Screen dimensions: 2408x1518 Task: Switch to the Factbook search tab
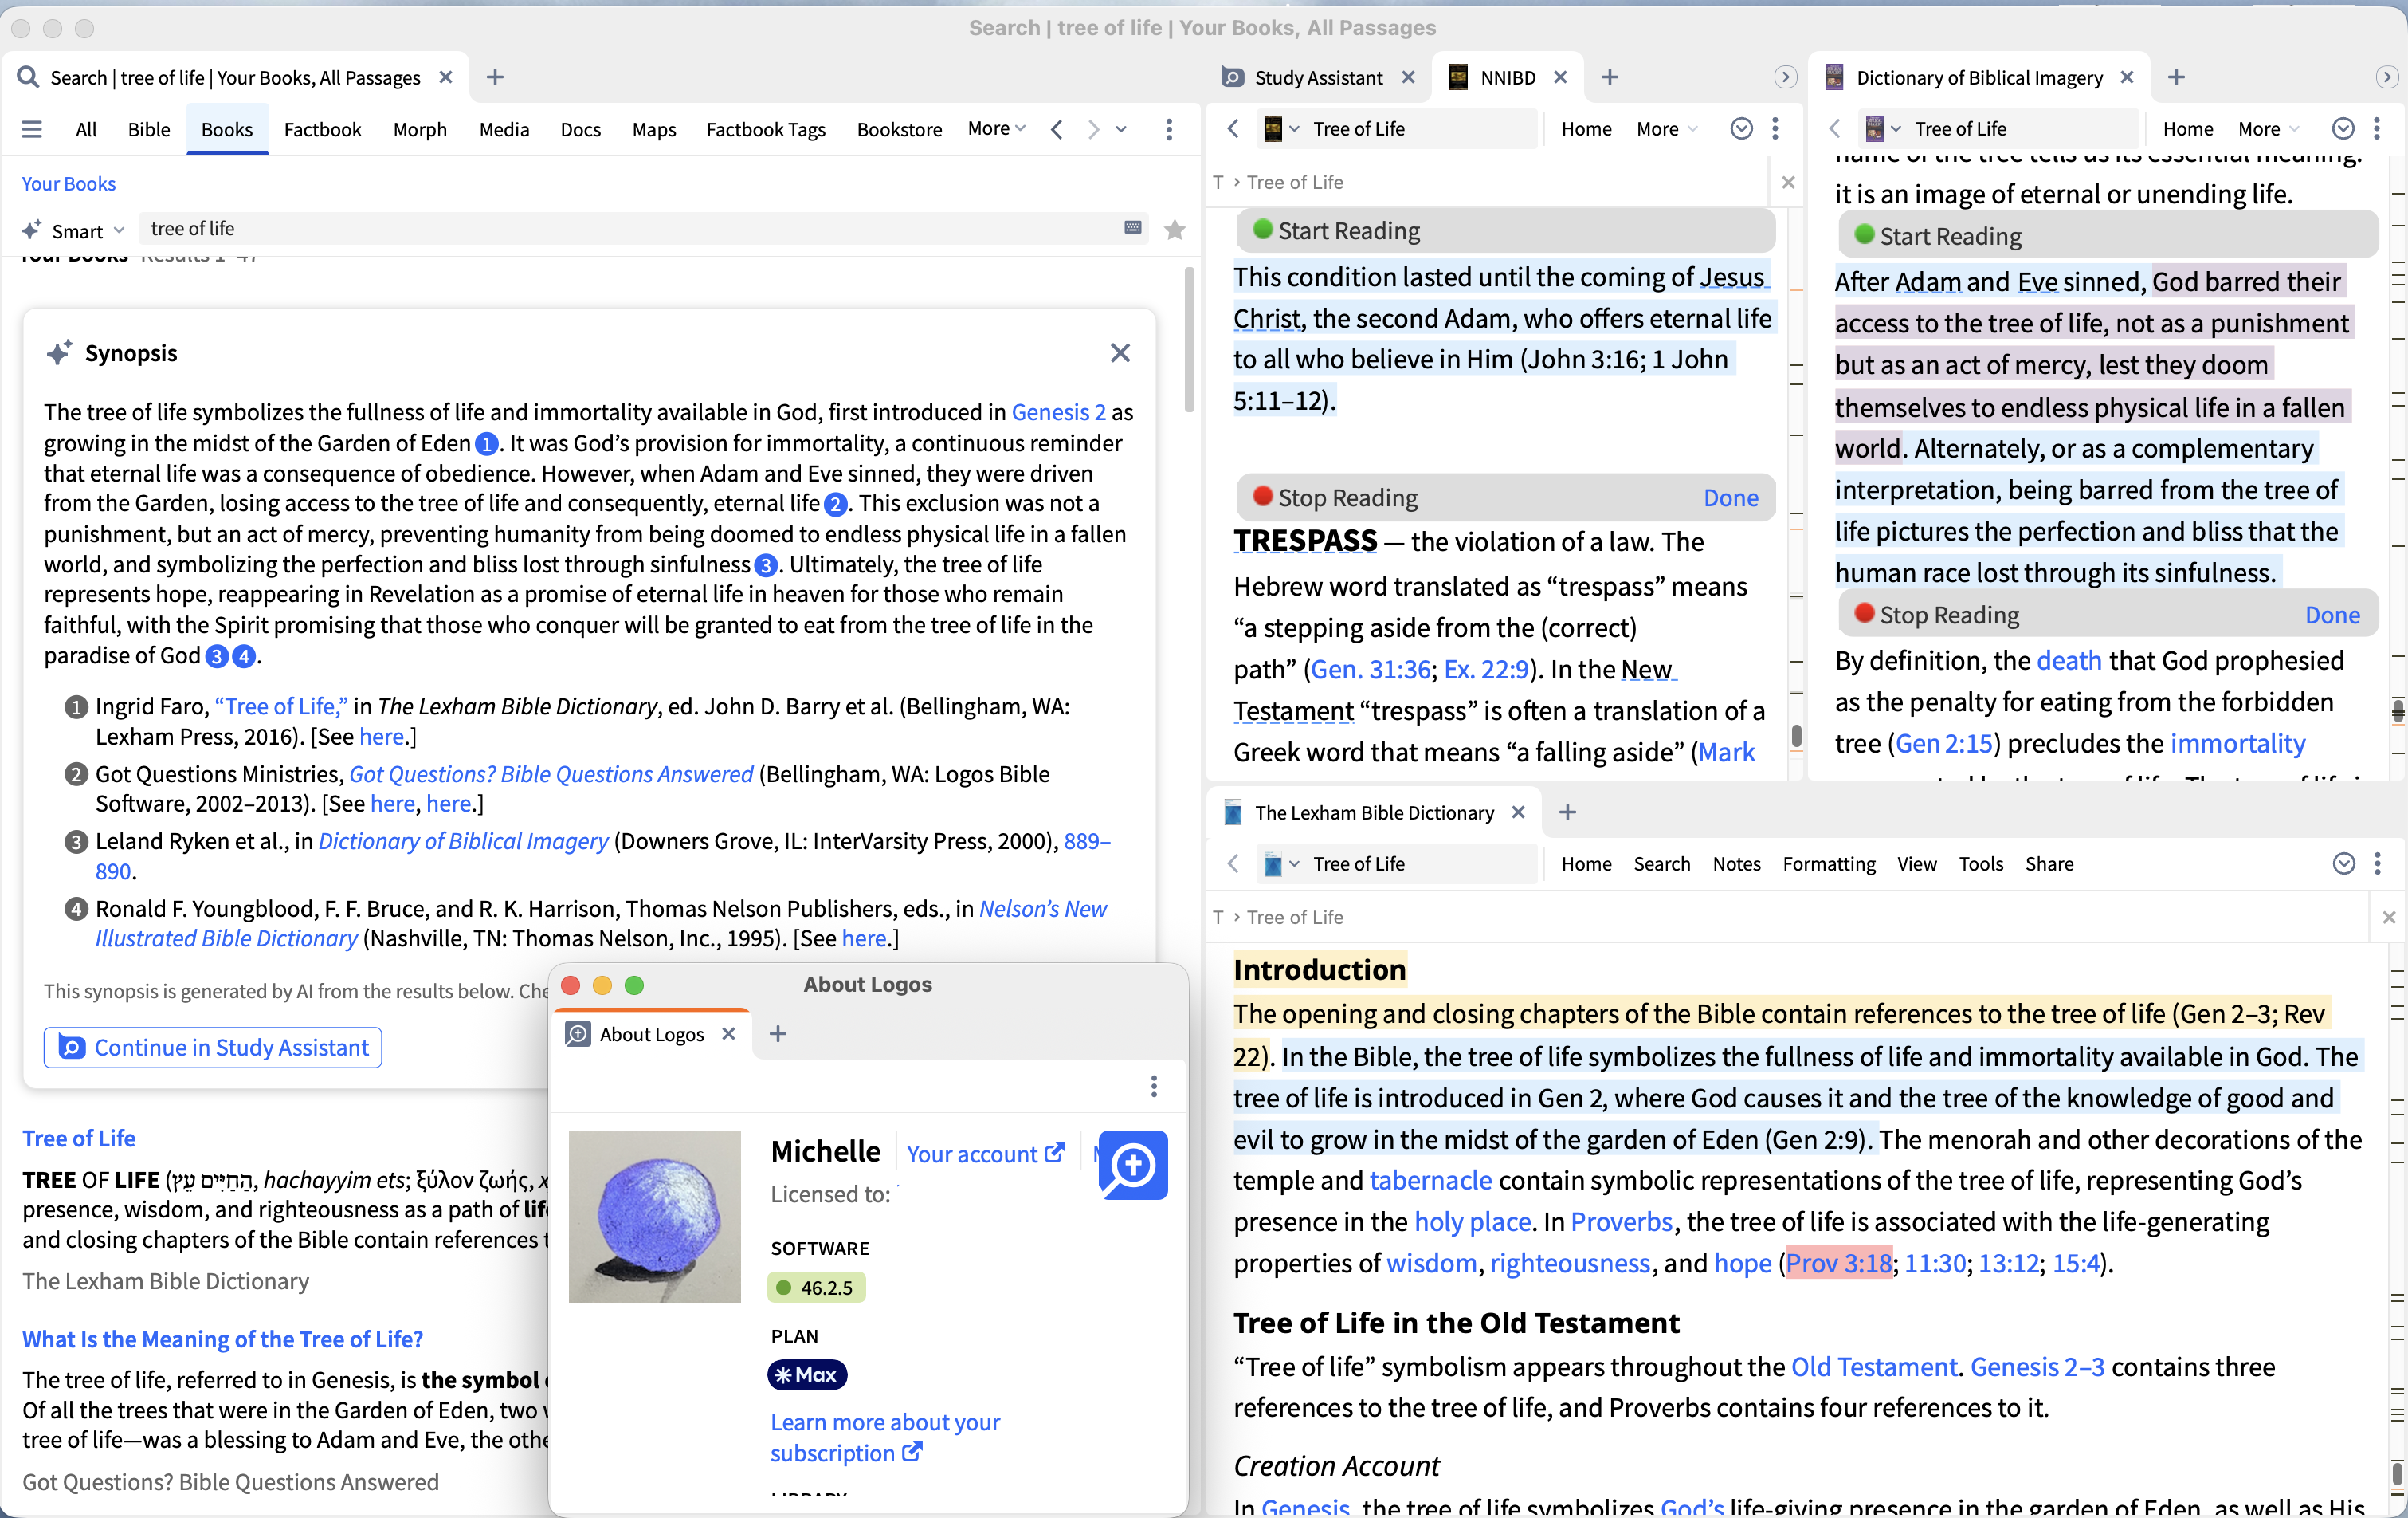(x=322, y=129)
